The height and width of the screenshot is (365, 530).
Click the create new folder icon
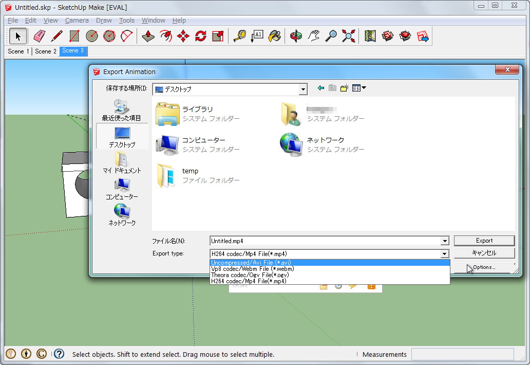[344, 88]
